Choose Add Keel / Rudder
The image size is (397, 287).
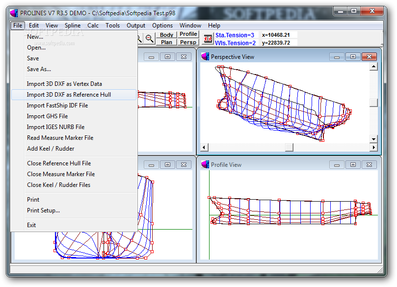pos(74,149)
